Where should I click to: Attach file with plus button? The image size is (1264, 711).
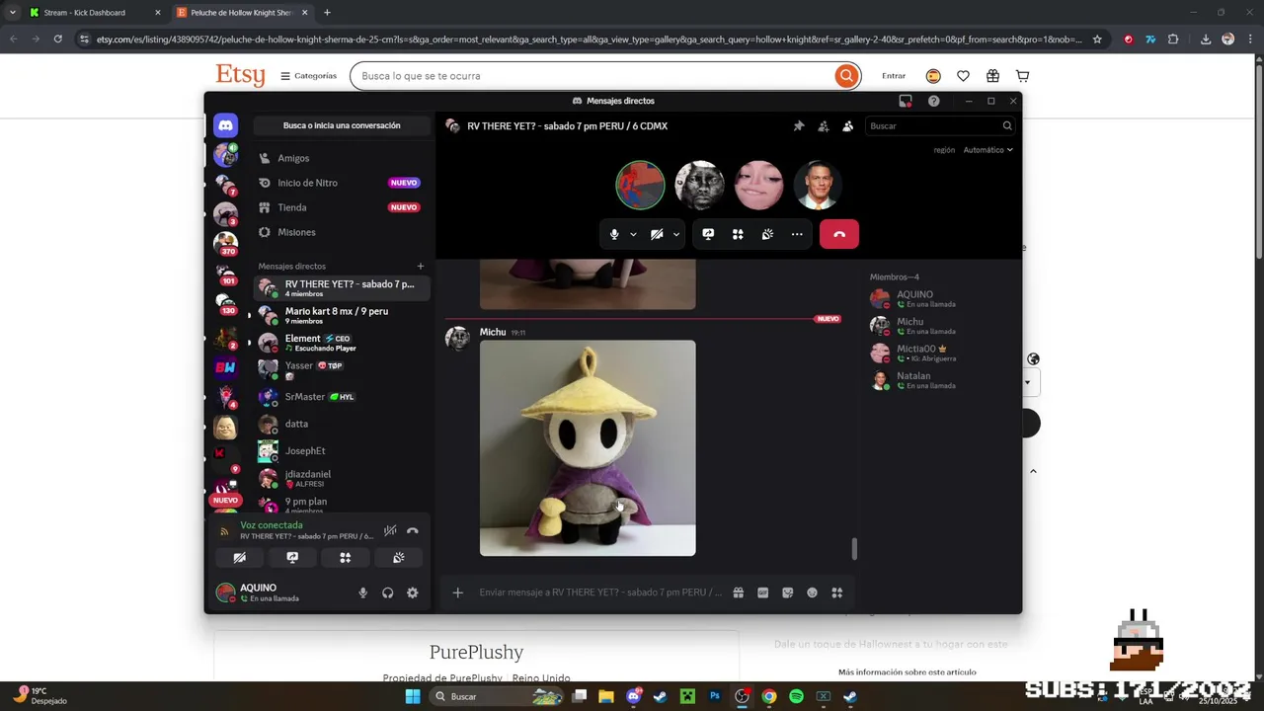(457, 592)
